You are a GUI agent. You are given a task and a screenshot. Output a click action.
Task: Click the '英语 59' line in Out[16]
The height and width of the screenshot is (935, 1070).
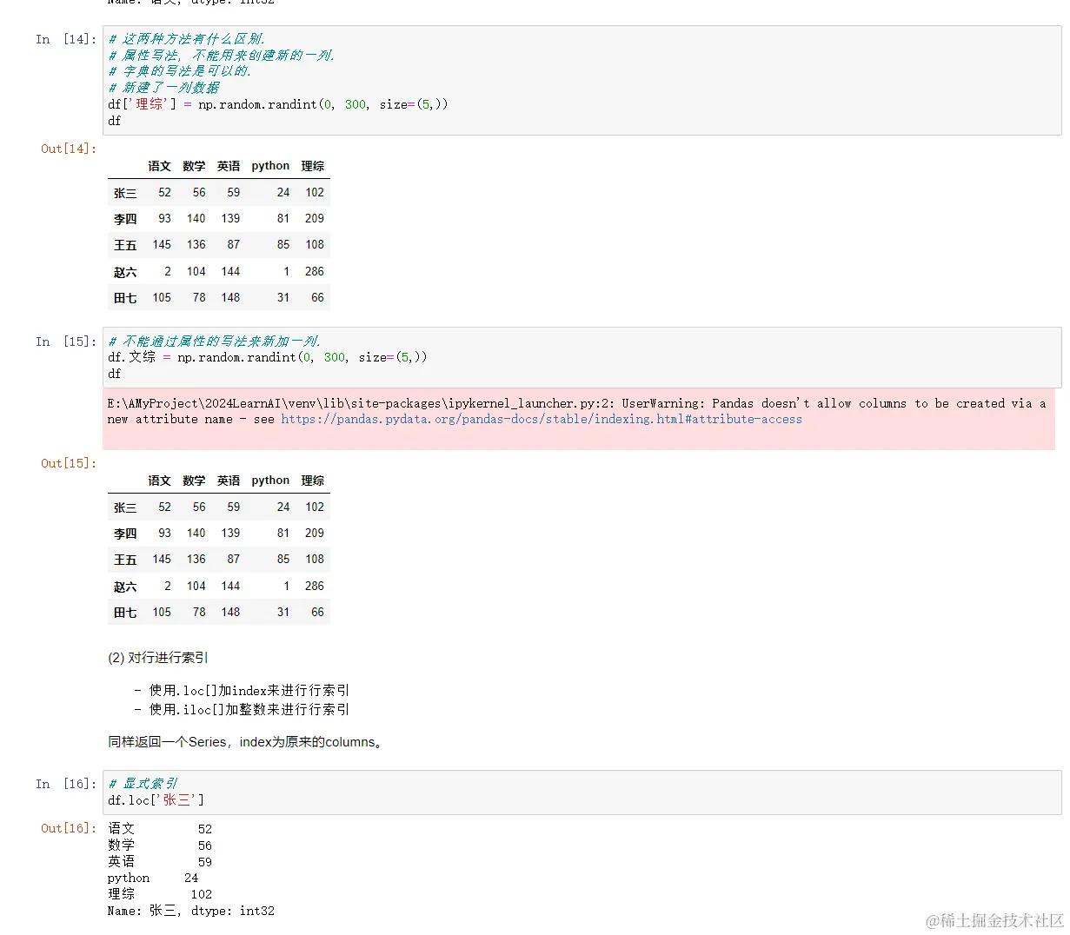tap(160, 862)
